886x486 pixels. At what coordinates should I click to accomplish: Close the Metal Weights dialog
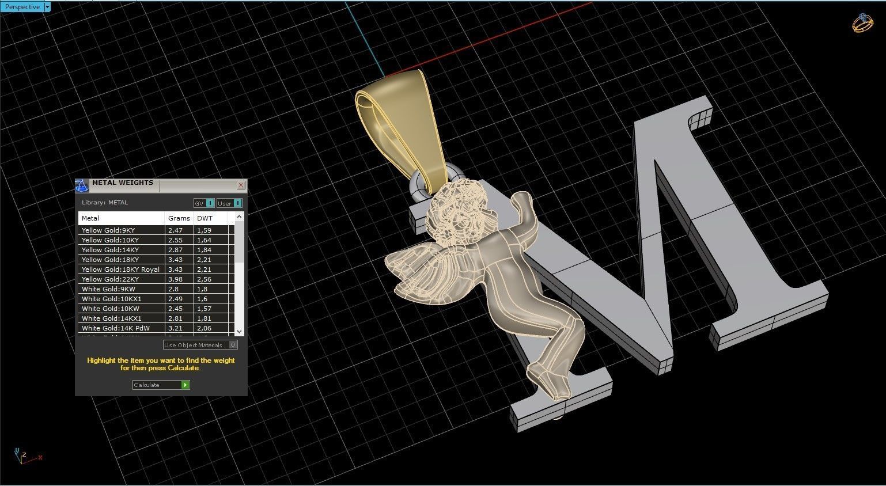(x=241, y=185)
